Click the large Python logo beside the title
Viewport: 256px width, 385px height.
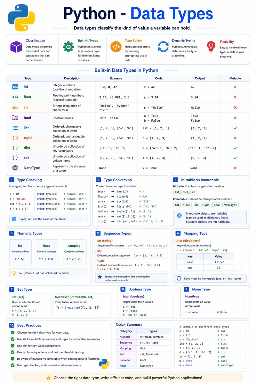(x=21, y=17)
